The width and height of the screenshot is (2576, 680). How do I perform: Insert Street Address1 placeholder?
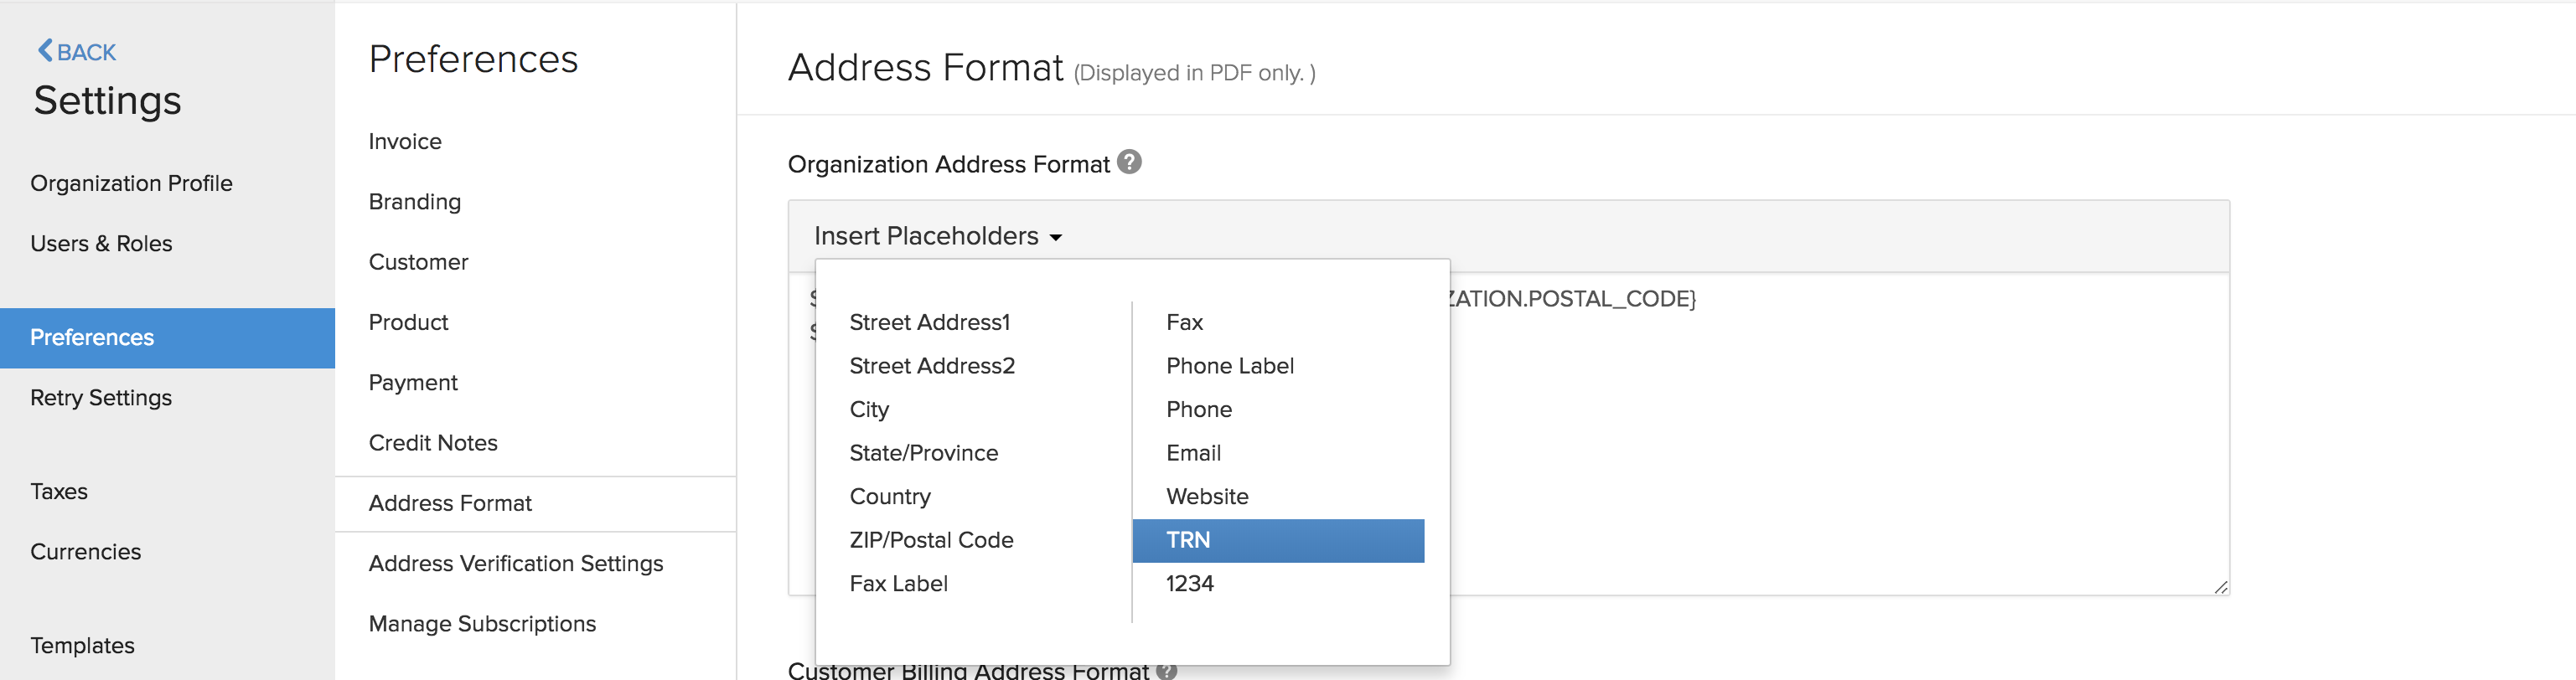coord(930,322)
